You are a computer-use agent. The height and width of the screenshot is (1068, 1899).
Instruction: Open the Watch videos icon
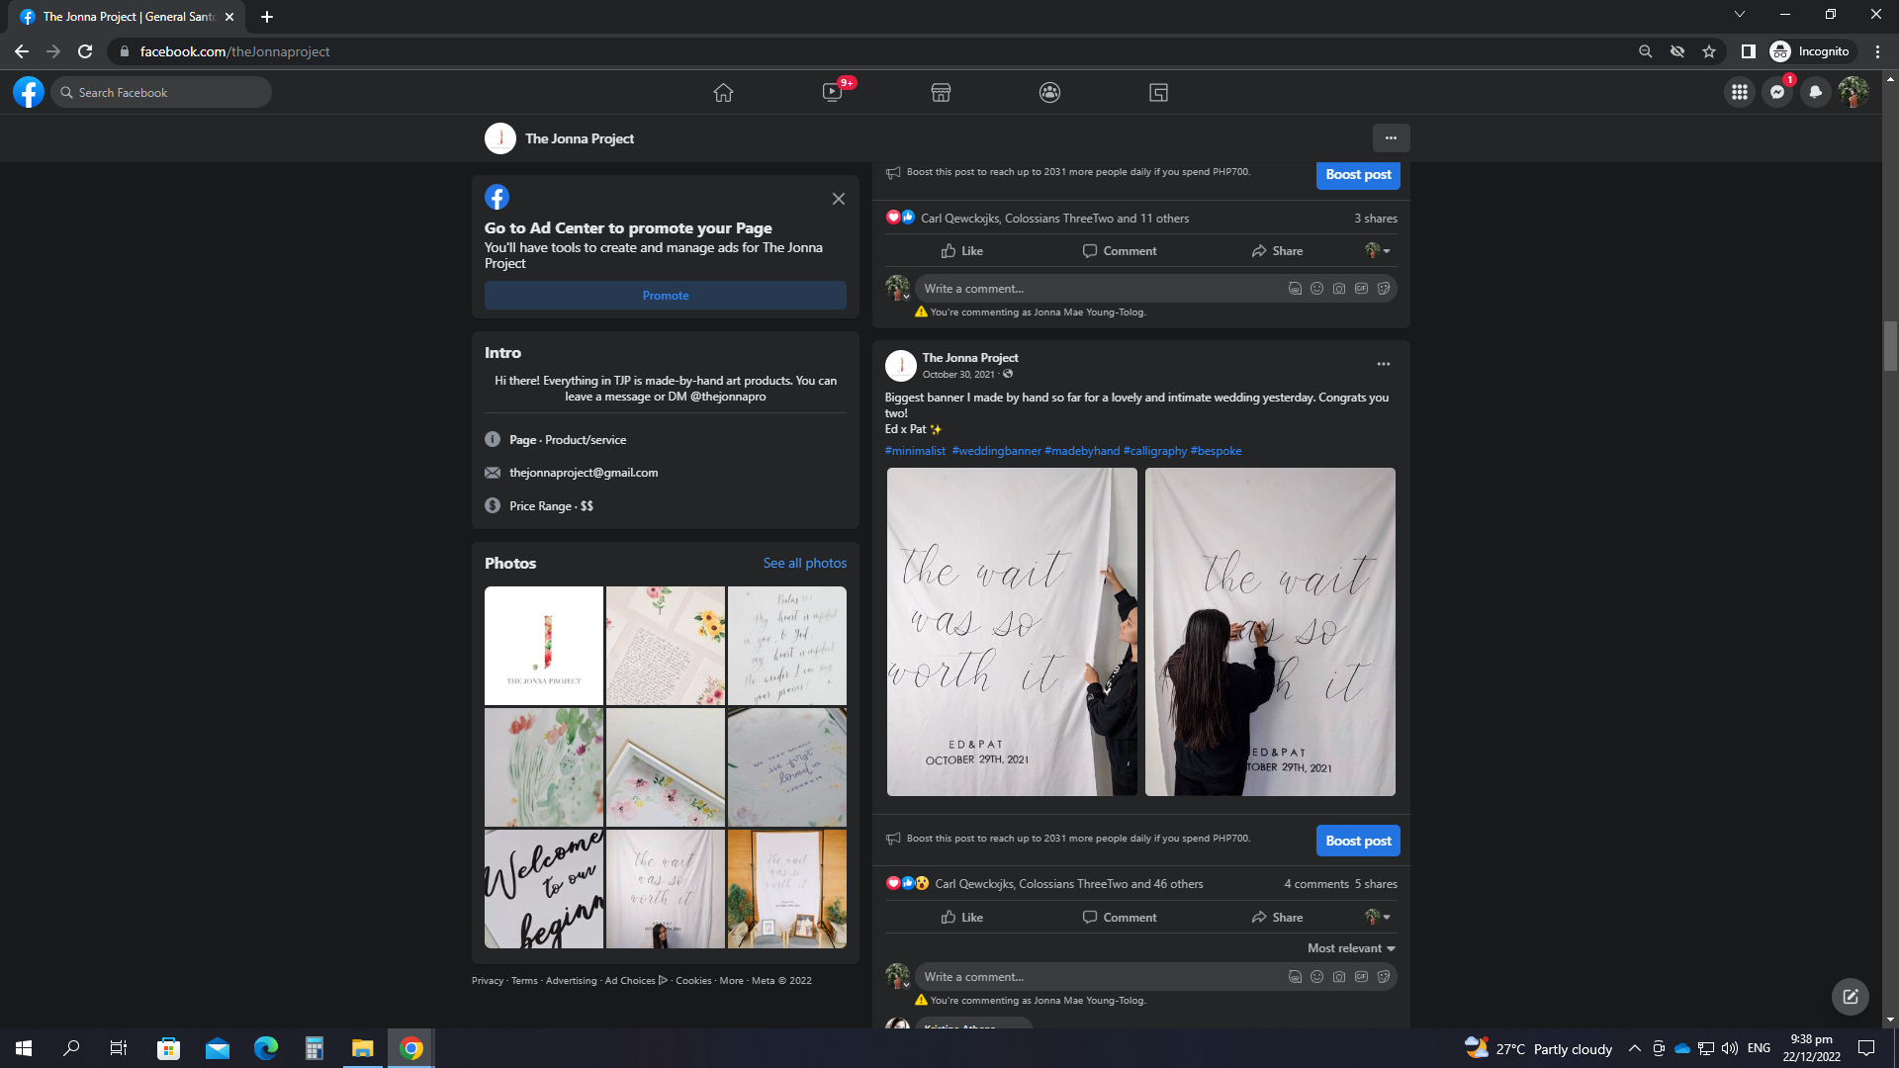833,92
